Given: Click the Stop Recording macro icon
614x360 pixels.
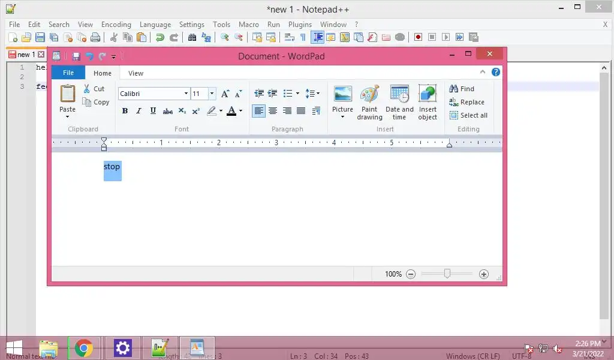Looking at the screenshot, I should pos(432,37).
